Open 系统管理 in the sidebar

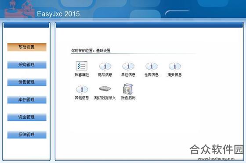tap(27, 135)
